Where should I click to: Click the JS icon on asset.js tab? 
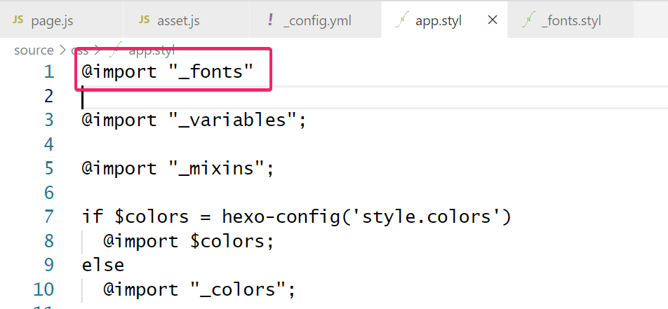(x=145, y=20)
